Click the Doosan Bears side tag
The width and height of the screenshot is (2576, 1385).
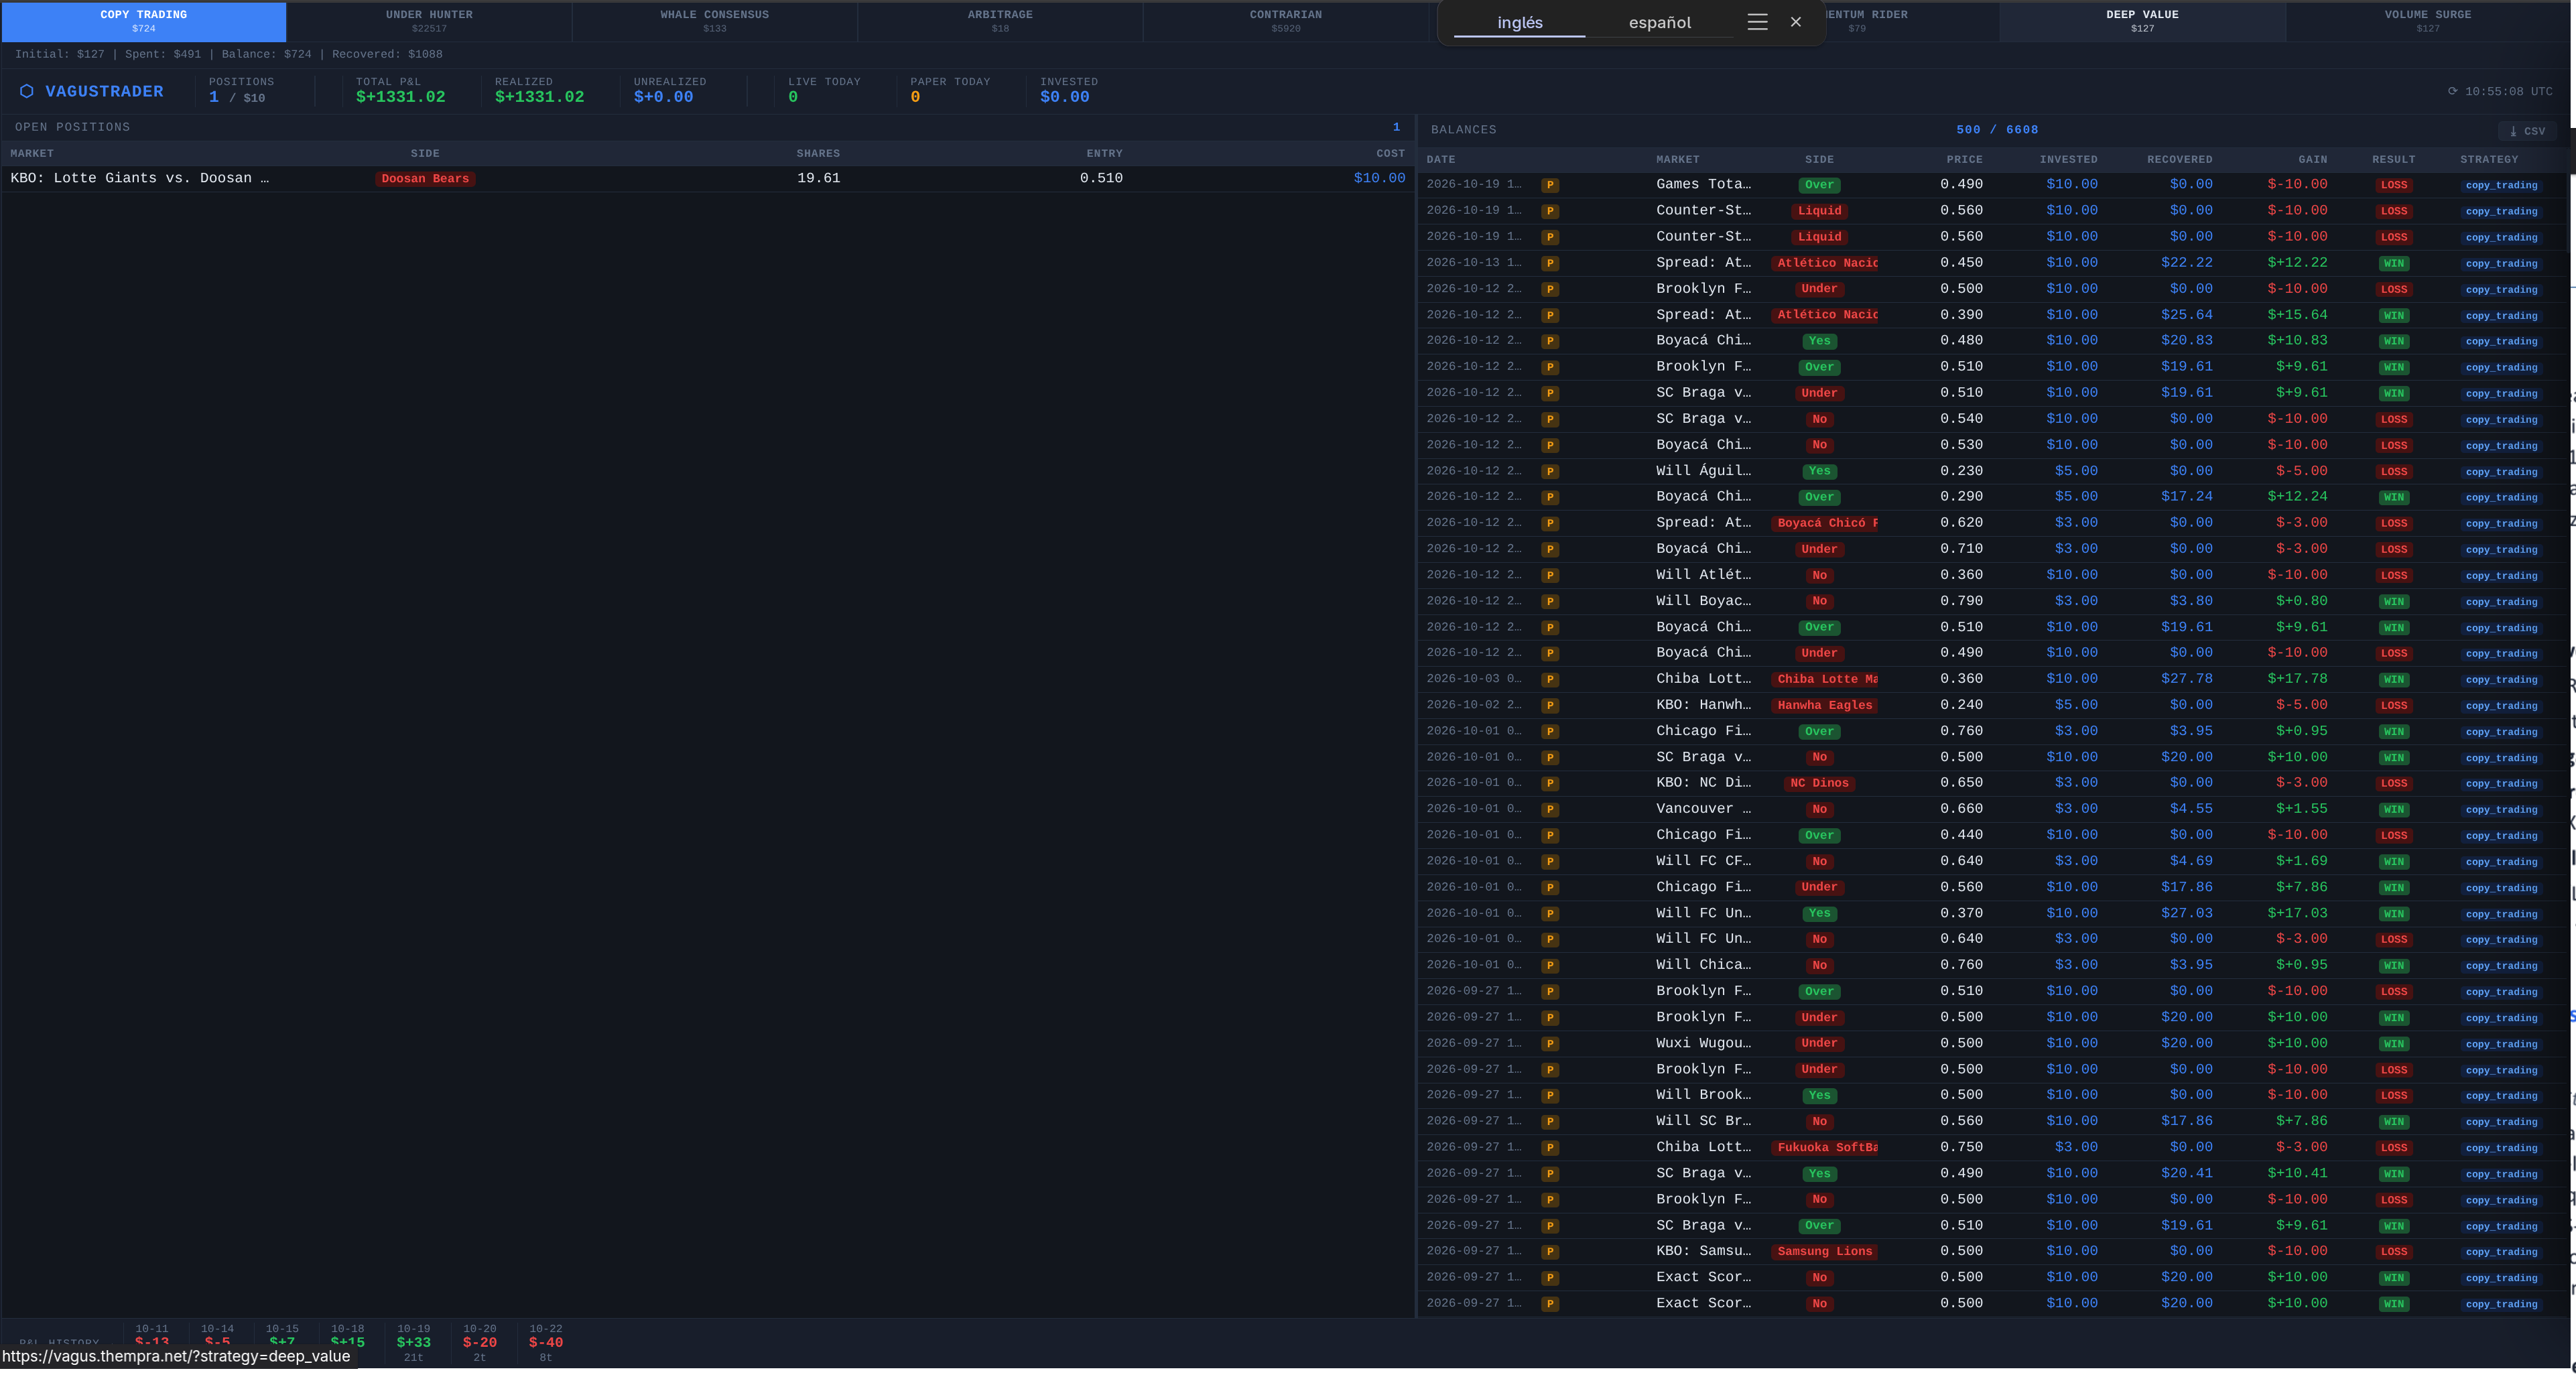coord(425,179)
